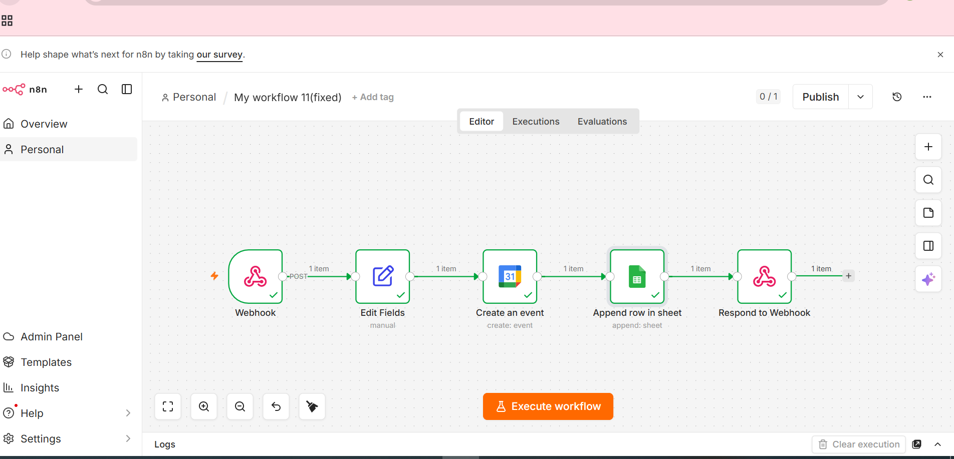954x459 pixels.
Task: Add a node after Respond to Webhook
Action: click(x=848, y=276)
